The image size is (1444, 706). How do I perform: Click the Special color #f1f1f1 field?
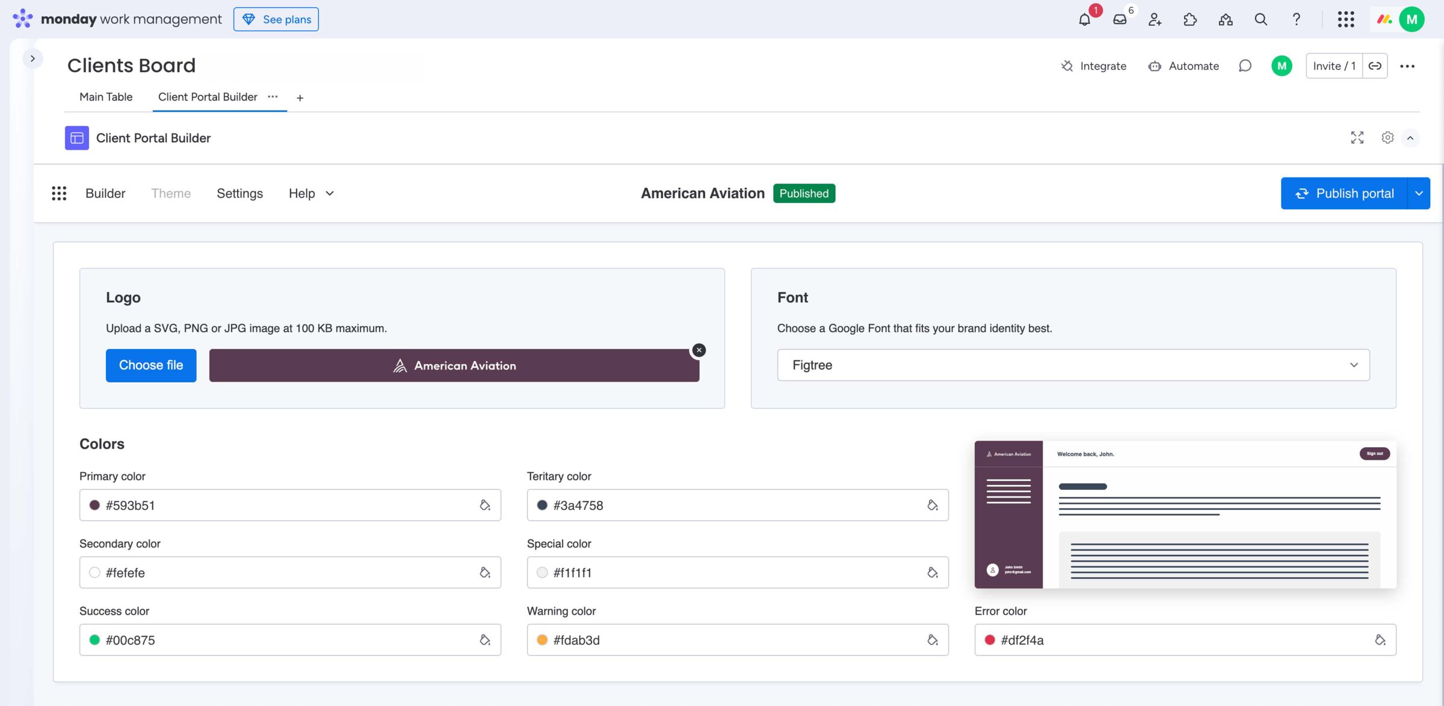click(738, 572)
